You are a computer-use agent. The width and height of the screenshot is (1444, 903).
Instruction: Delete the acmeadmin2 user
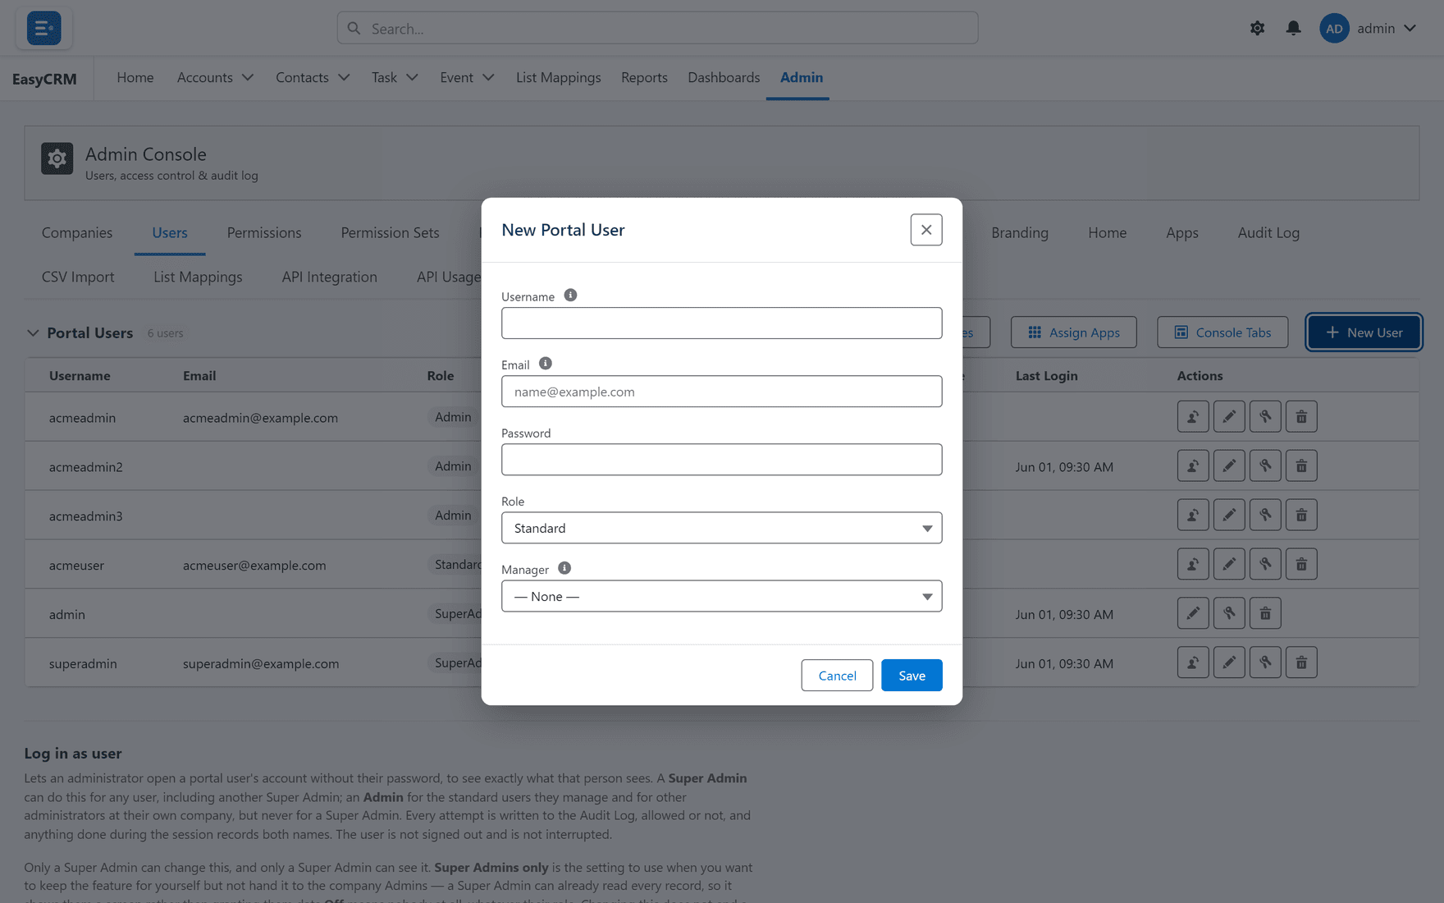(1301, 466)
